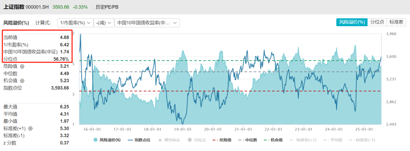This screenshot has height=151, width=410.
Task: Click gray dashed 中位数 line on chart
Action: click(x=230, y=72)
